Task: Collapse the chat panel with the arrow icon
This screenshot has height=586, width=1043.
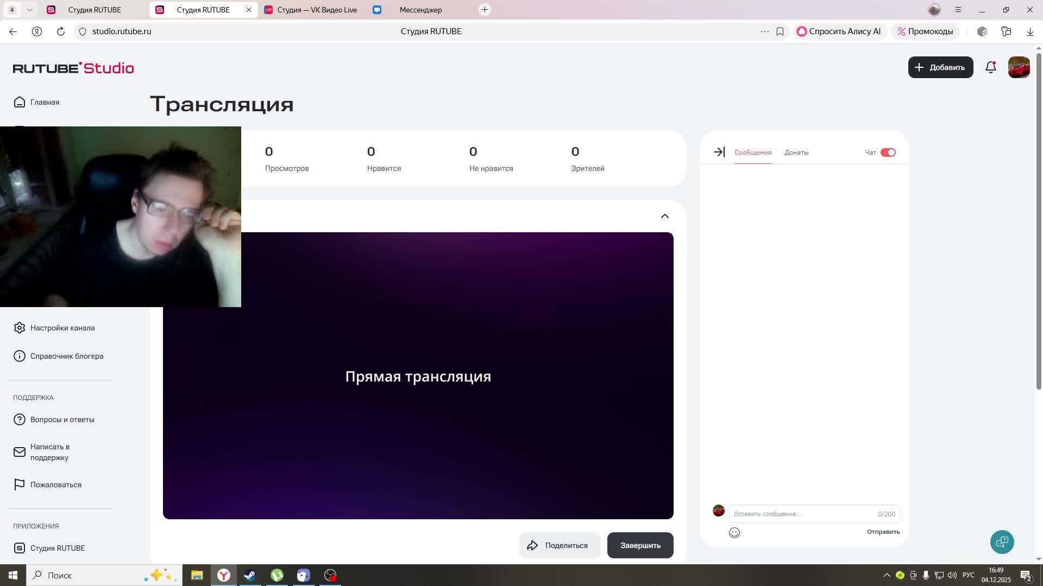Action: point(719,152)
